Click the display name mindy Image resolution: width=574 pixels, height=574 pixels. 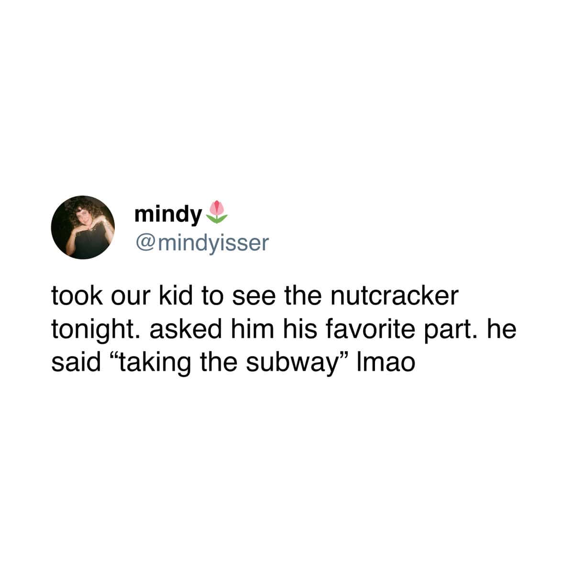(x=168, y=216)
